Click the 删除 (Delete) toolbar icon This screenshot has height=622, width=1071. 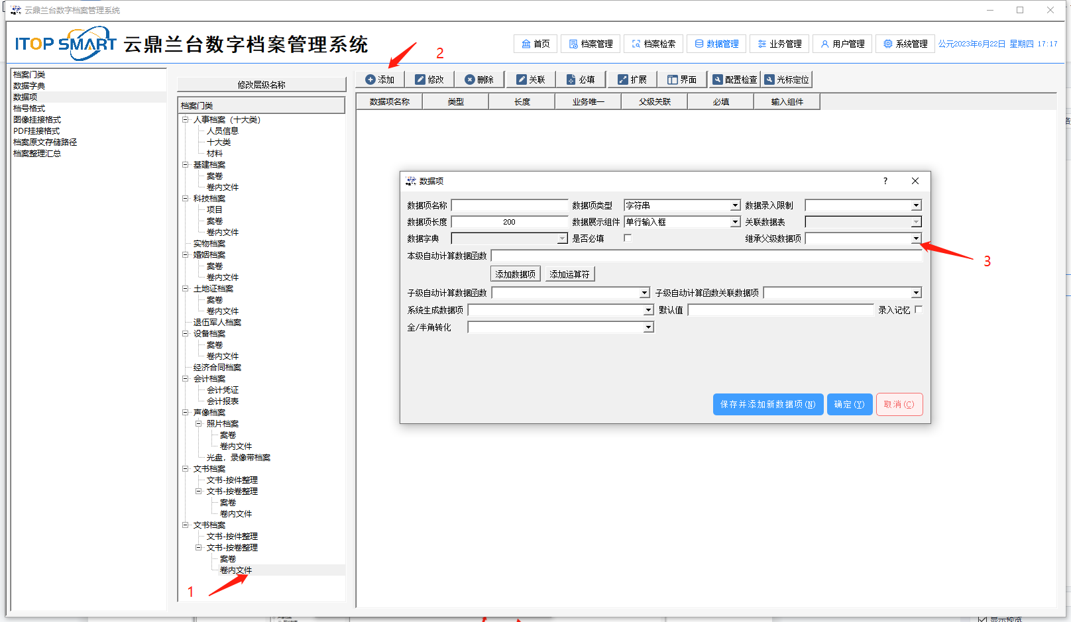point(470,79)
